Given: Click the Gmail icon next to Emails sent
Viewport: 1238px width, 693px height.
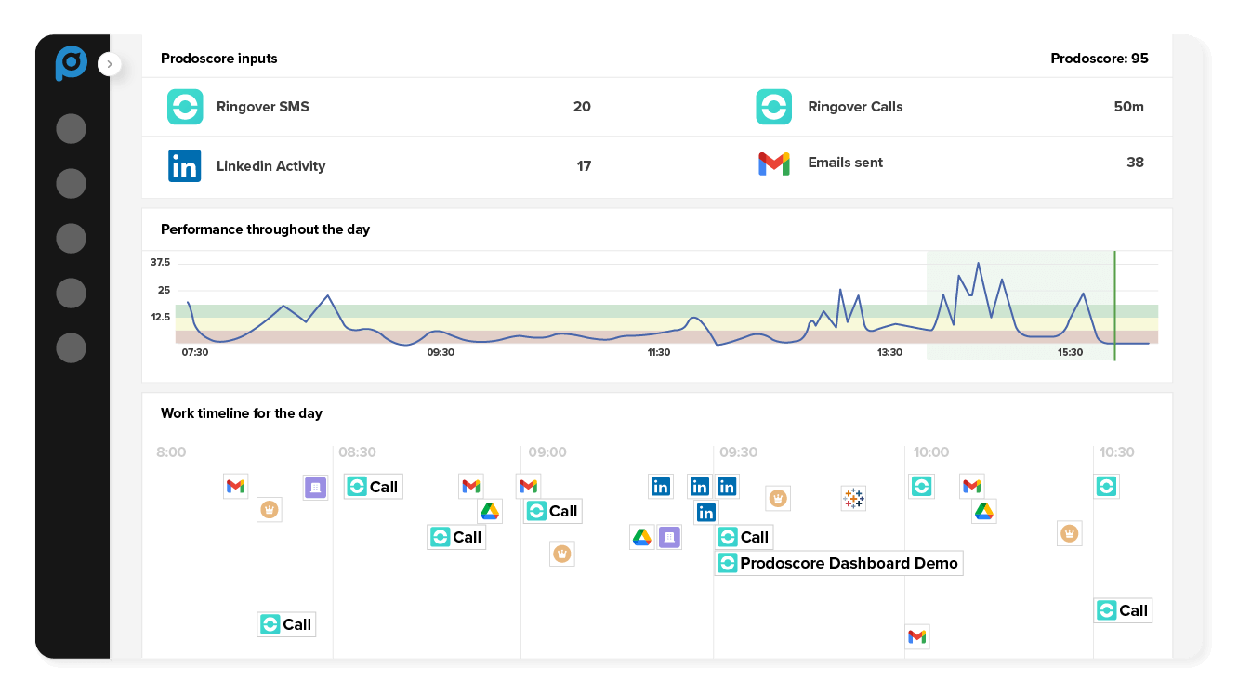Looking at the screenshot, I should click(773, 163).
